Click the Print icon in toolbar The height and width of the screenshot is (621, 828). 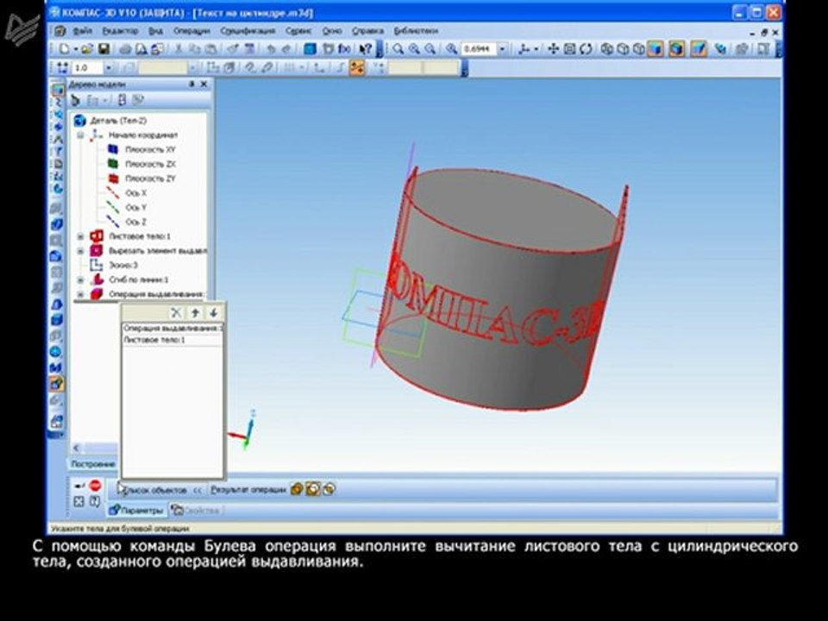pos(125,49)
